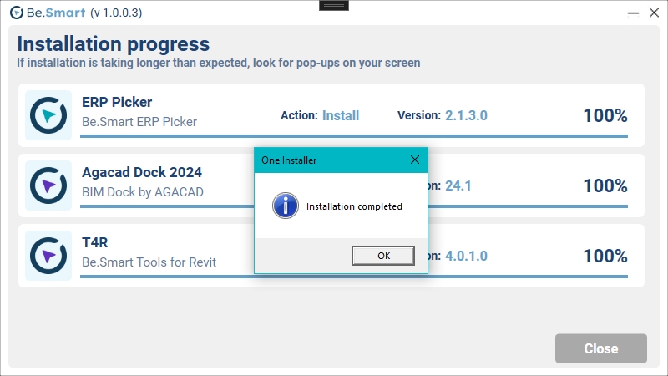Click the Be.Smart Tools for Revit description
Screen dimensions: 668x376
pos(149,262)
